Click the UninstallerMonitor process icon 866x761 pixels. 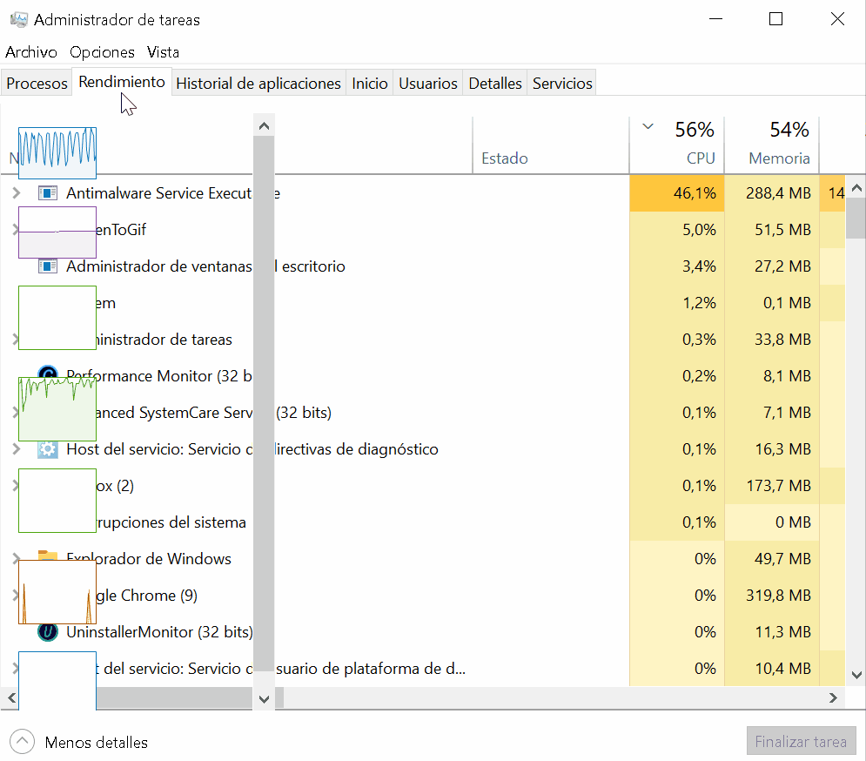pos(48,632)
